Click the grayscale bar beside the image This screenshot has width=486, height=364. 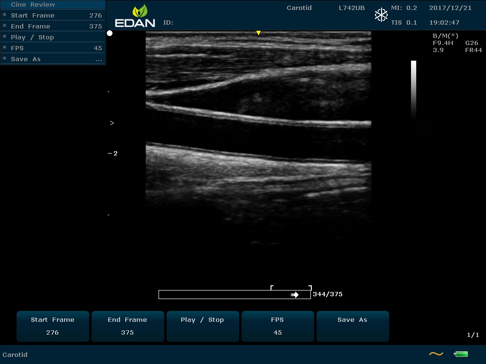413,89
